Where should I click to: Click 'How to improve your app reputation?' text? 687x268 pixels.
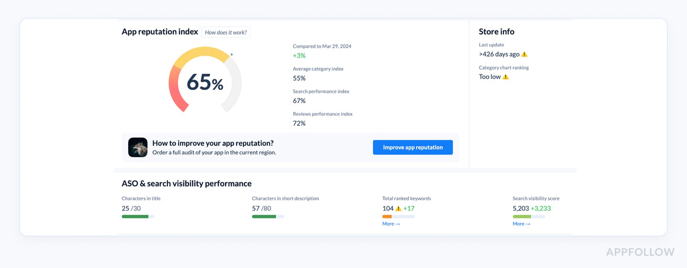click(x=213, y=144)
